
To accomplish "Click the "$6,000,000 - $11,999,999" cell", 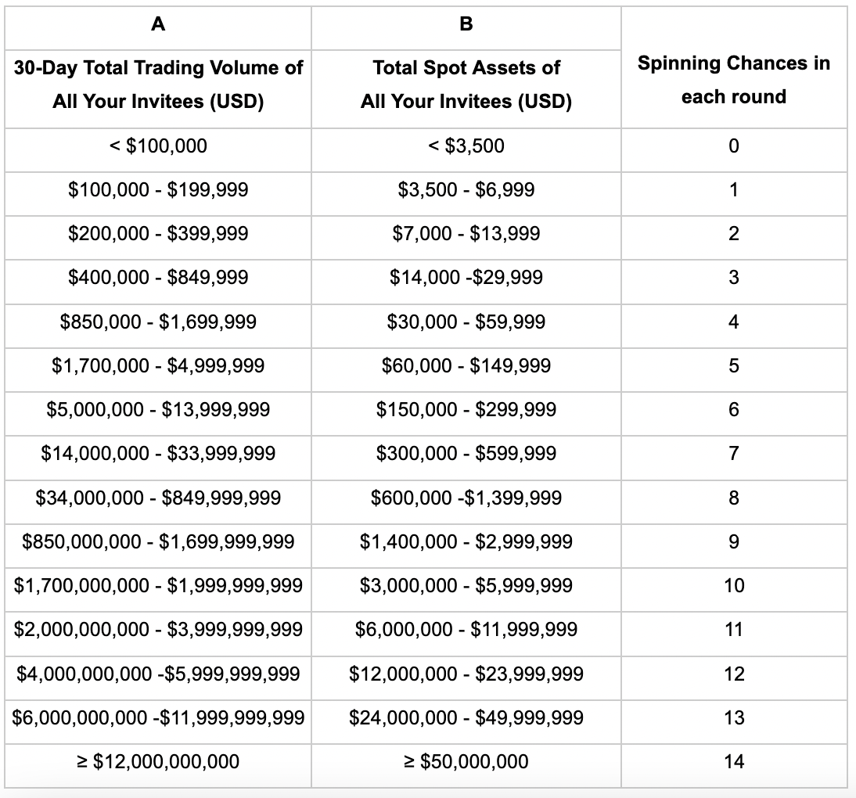I will point(466,629).
